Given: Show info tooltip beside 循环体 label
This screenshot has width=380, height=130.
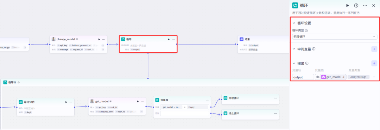Looking at the screenshot, I should pos(19,82).
